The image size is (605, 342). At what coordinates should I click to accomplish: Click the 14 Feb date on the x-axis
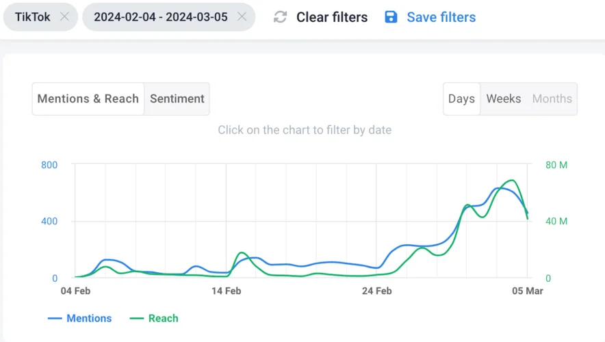(x=227, y=291)
